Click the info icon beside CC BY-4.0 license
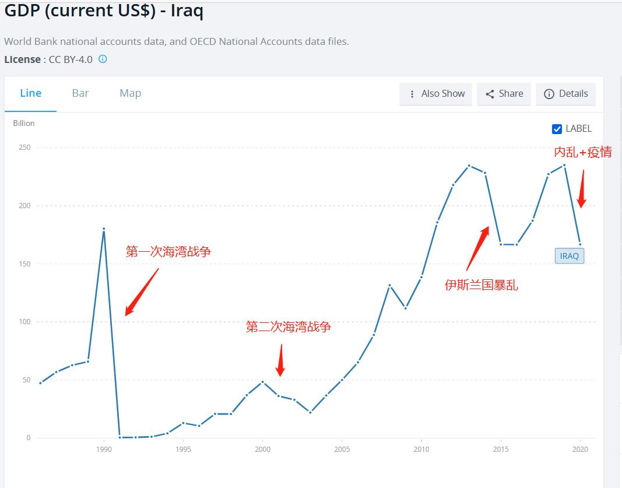622x488 pixels. [103, 59]
